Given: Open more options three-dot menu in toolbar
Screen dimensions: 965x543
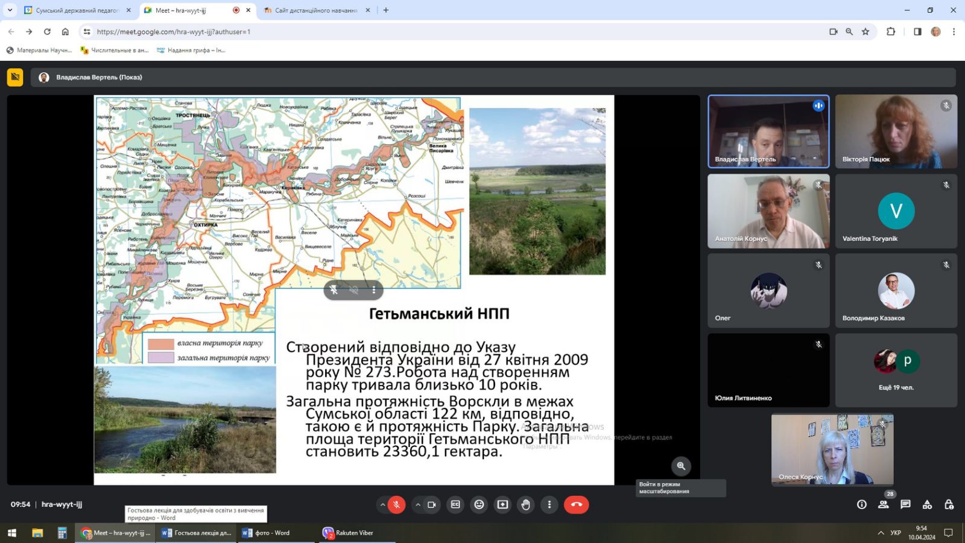Looking at the screenshot, I should pyautogui.click(x=549, y=504).
